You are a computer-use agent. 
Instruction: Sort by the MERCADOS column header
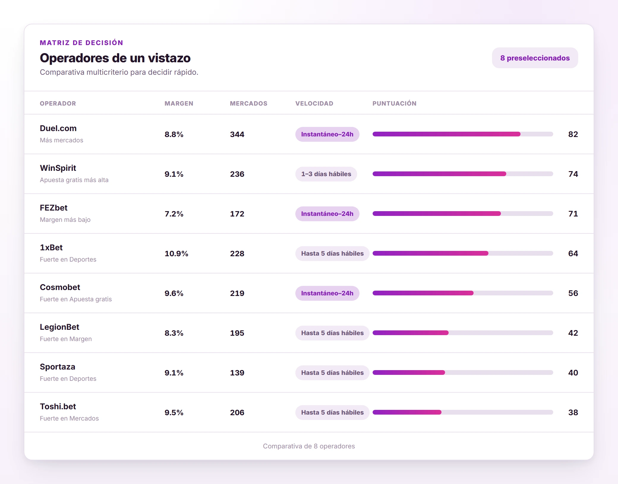[x=249, y=104]
